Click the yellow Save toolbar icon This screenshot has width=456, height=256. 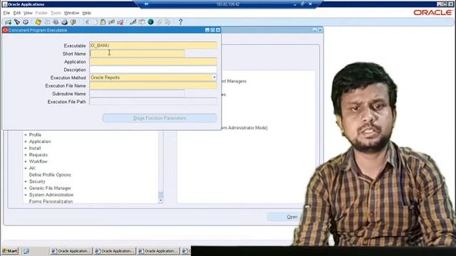[38, 22]
